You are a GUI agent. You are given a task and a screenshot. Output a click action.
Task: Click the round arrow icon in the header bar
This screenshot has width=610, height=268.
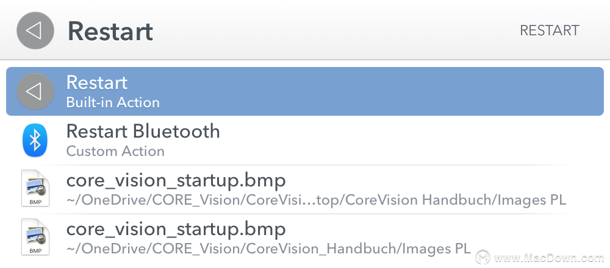35,30
